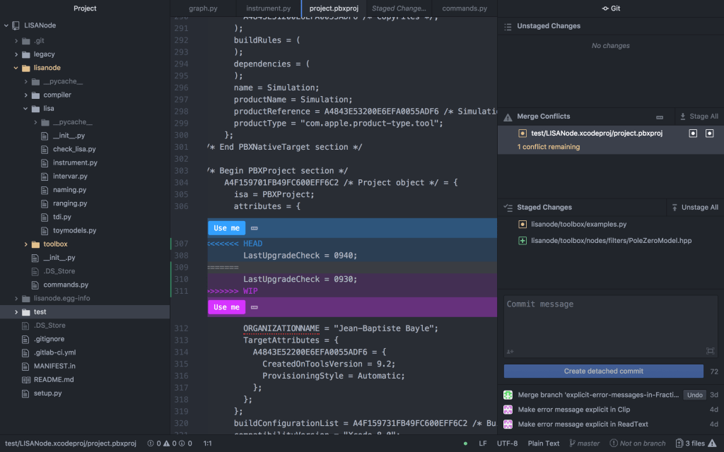This screenshot has height=452, width=724.
Task: Click into the Commit message text area
Action: click(610, 321)
